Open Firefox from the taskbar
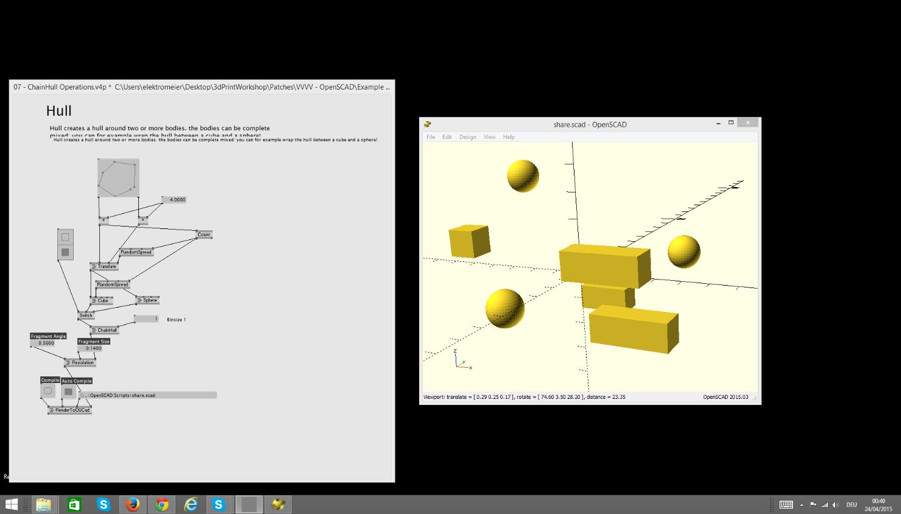The image size is (901, 514). [133, 504]
